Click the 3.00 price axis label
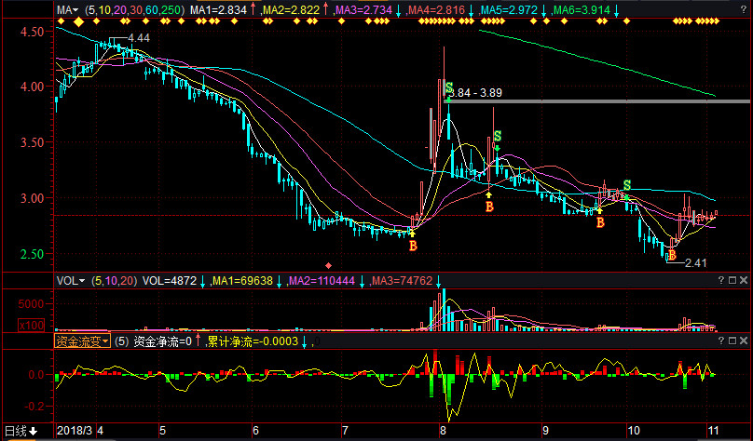The height and width of the screenshot is (441, 753). pos(33,198)
